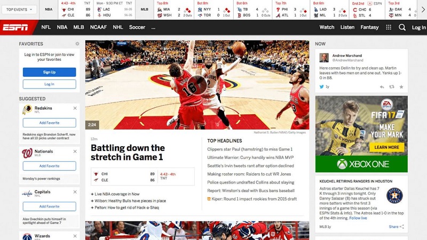Click the Twitter bird icon
Viewport: 427px width, 240px height.
pos(322,87)
